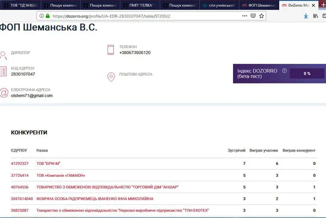Switch to the ФОП Шеманська tab
This screenshot has width=326, height=218.
click(259, 5)
